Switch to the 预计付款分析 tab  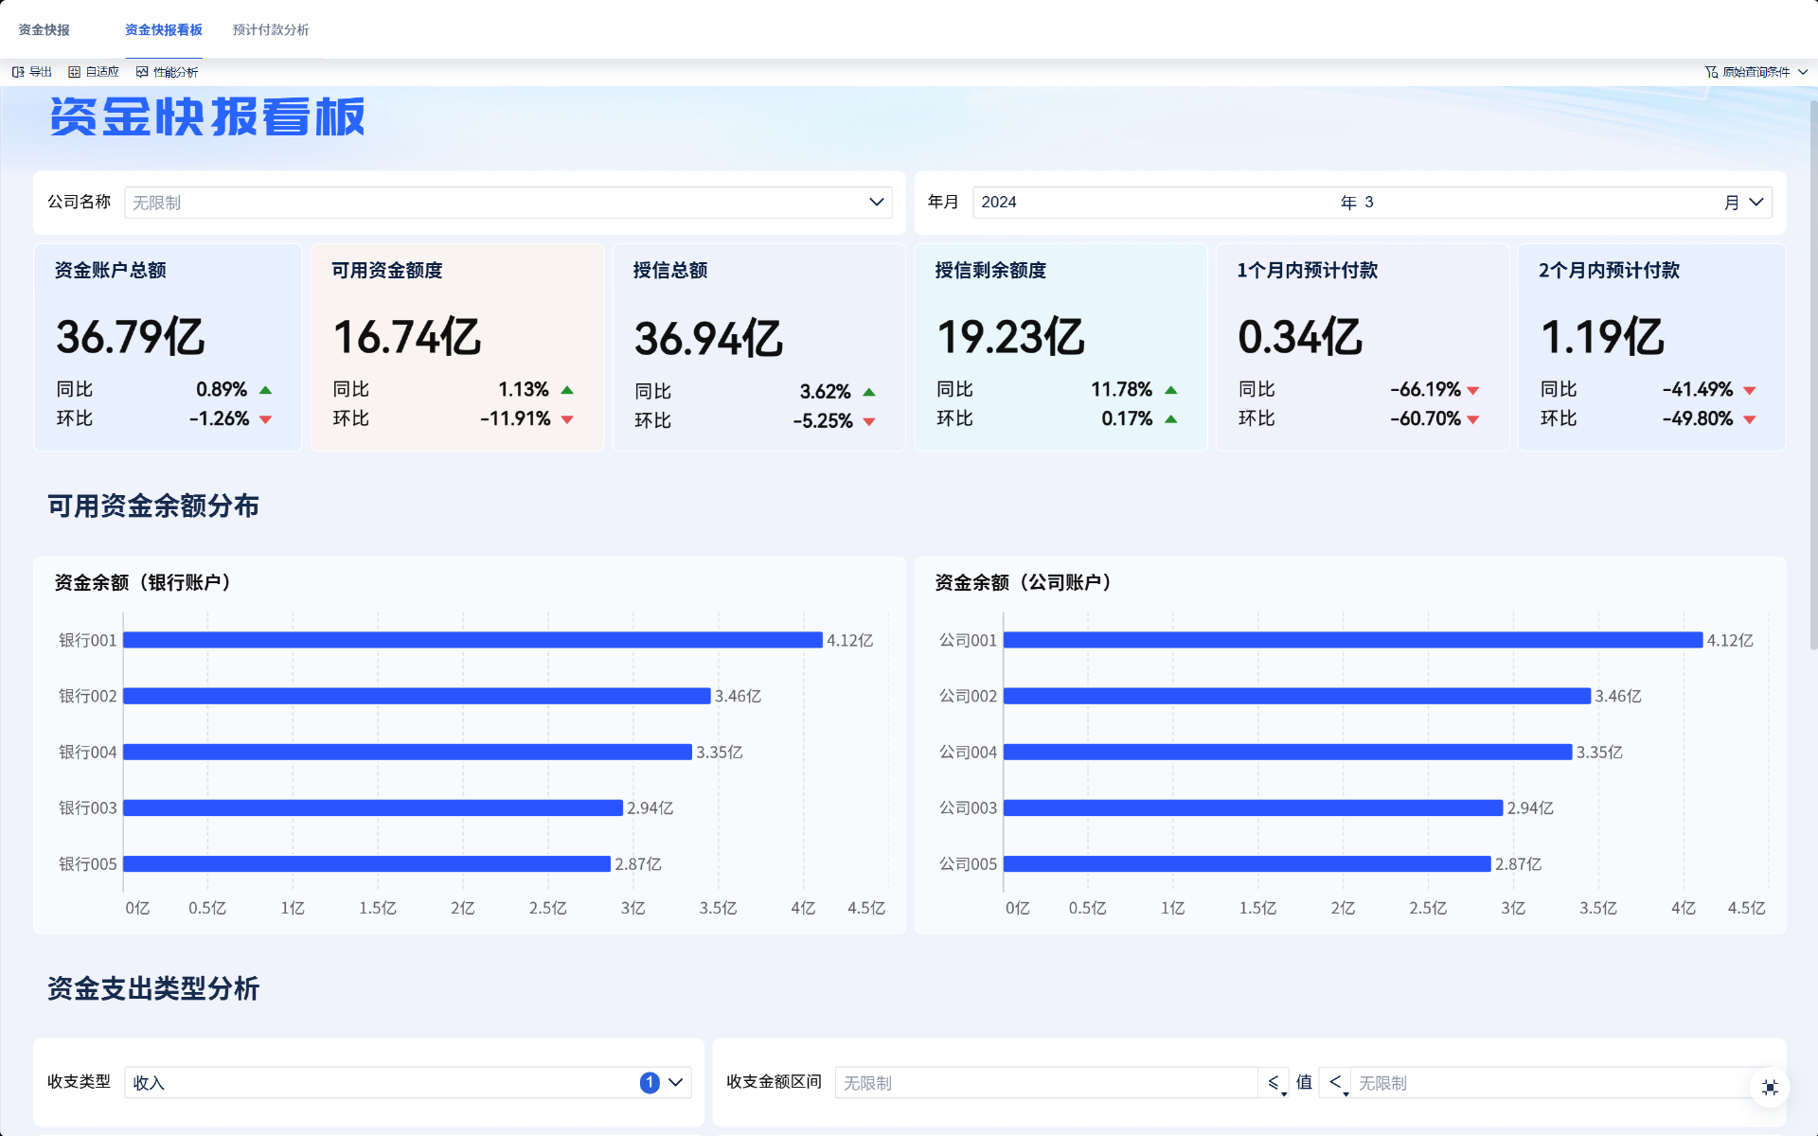(x=271, y=29)
